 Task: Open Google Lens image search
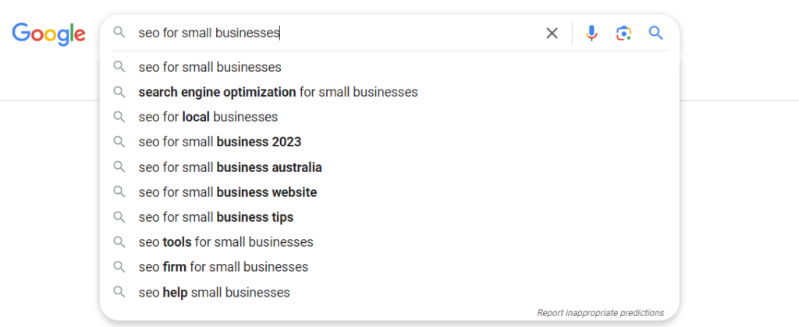(623, 33)
